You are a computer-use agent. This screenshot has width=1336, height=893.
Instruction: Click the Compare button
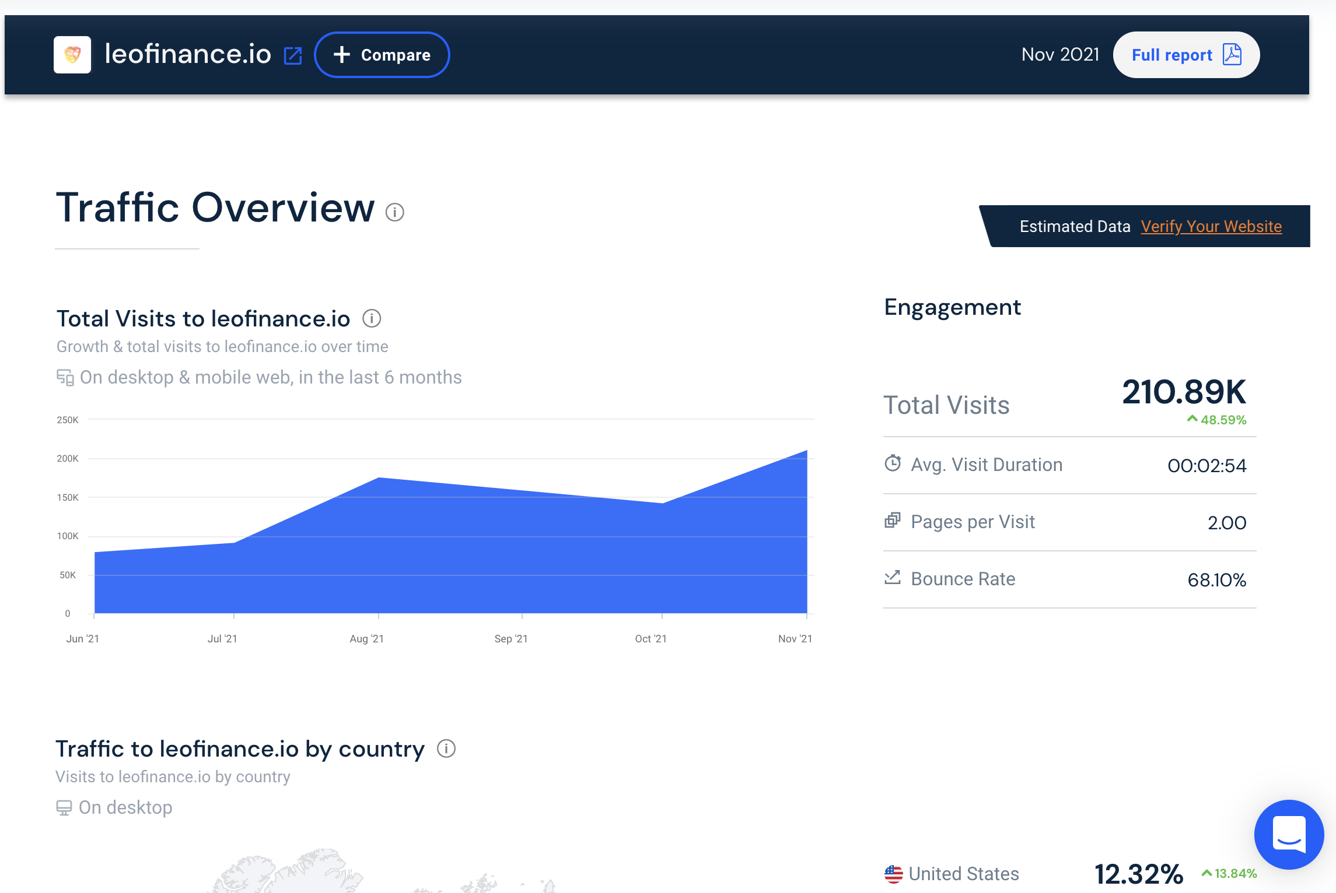382,55
